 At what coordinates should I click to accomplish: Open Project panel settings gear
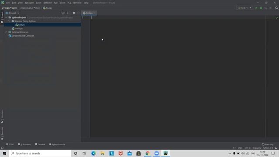(74, 13)
